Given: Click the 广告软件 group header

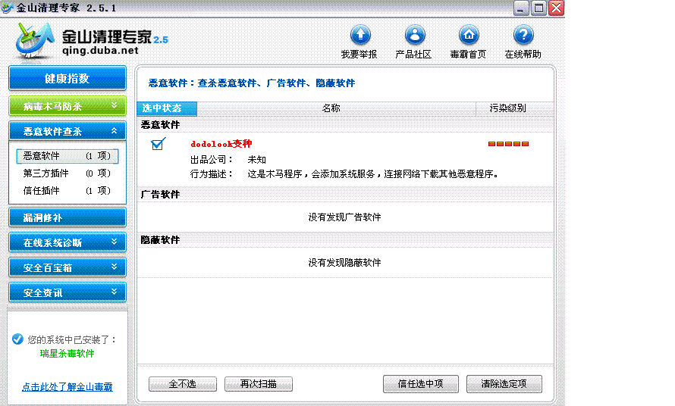Looking at the screenshot, I should pos(160,195).
